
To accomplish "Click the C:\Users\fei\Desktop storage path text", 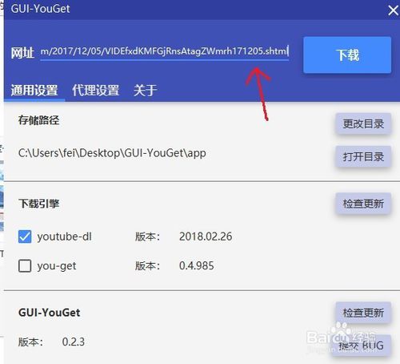I will pyautogui.click(x=112, y=153).
